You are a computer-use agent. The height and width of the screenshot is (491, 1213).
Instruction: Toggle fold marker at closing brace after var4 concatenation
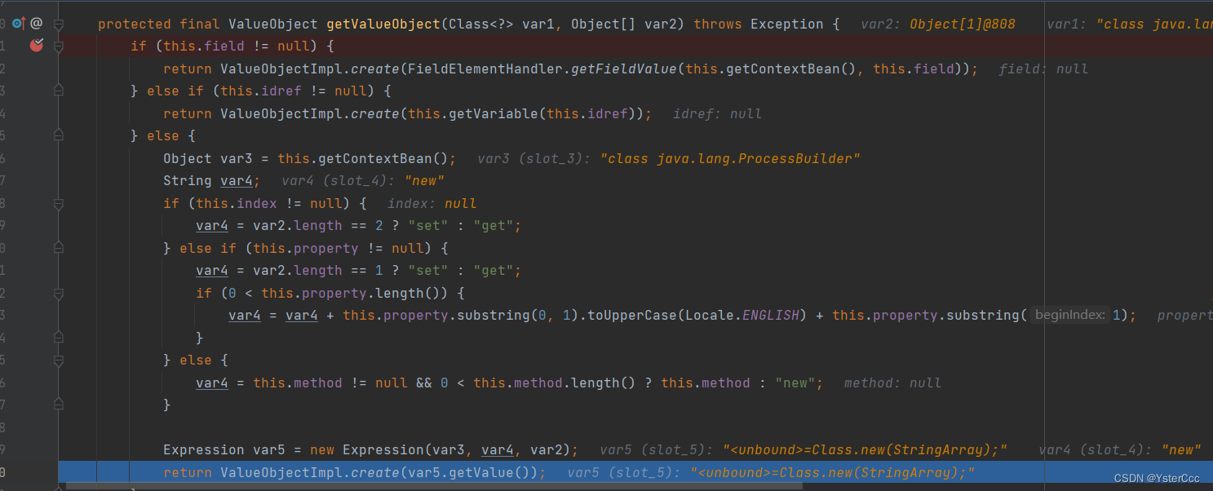coord(59,338)
